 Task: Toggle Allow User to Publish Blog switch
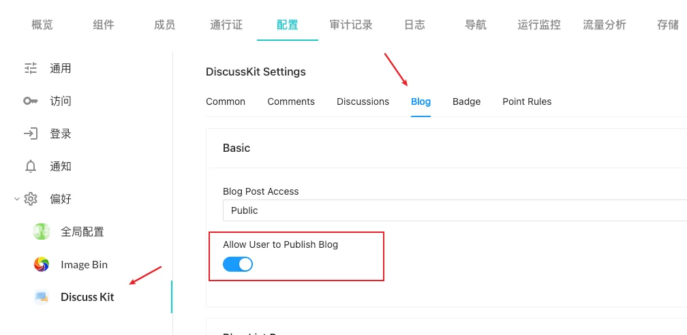(238, 264)
